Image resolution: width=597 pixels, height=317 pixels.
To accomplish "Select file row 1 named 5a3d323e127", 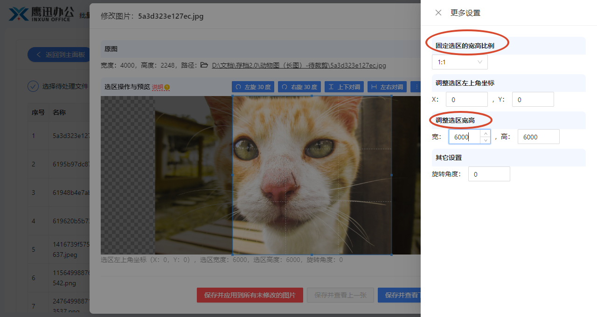I will click(58, 136).
